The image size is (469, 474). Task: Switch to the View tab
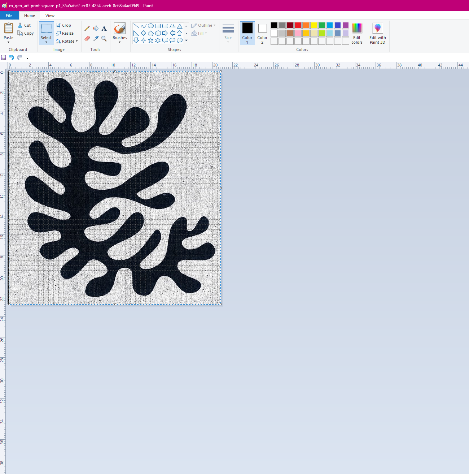50,16
